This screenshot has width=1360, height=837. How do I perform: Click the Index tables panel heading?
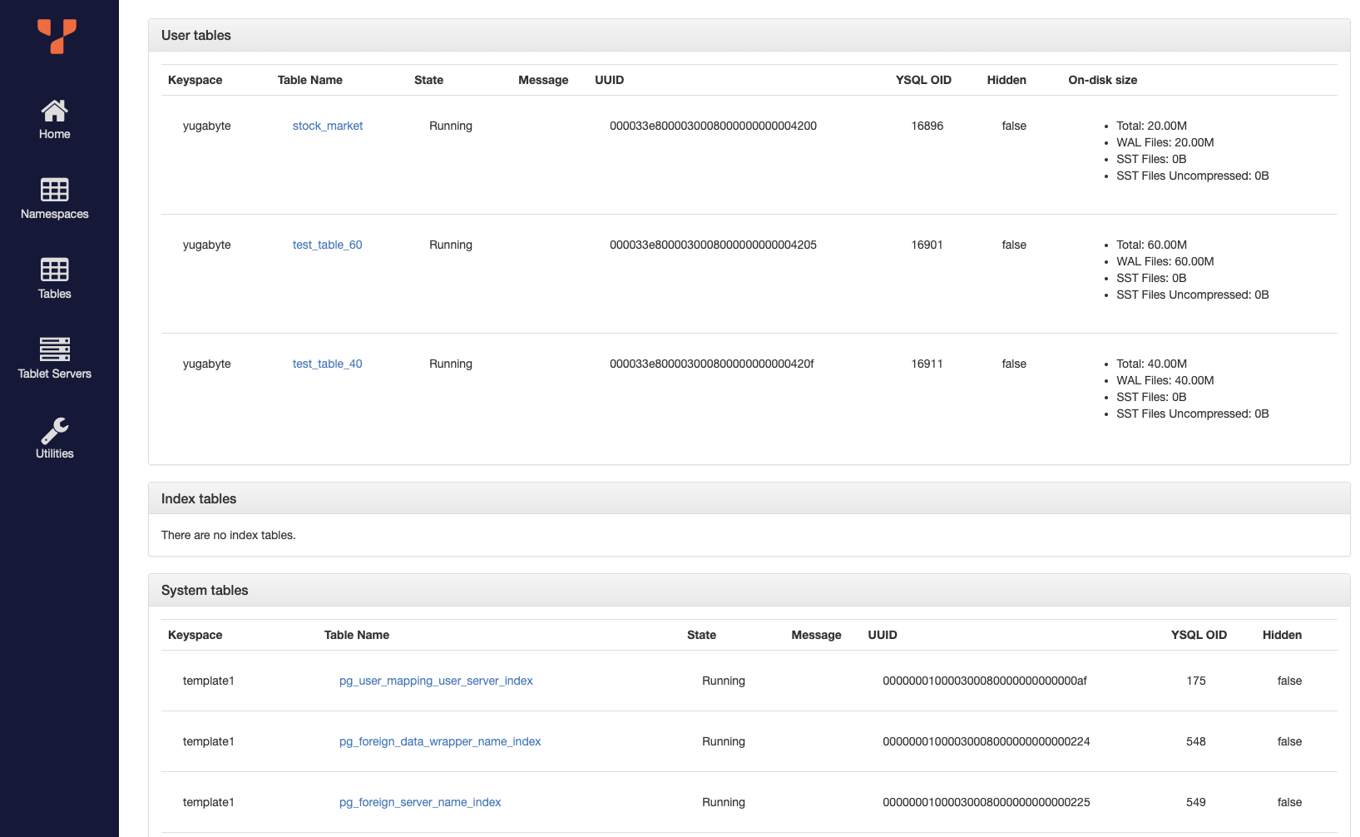(x=199, y=498)
